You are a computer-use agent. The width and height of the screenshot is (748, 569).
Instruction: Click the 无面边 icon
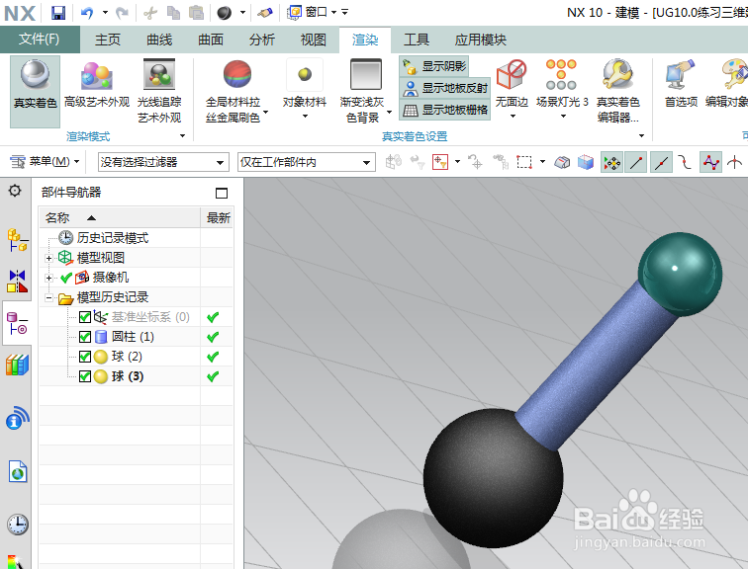point(512,74)
